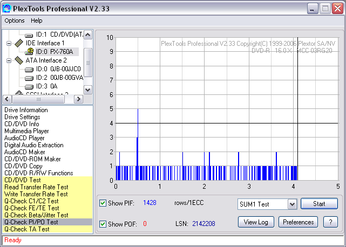Open CD/DVD Info
This screenshot has width=346, height=247.
tap(22, 124)
